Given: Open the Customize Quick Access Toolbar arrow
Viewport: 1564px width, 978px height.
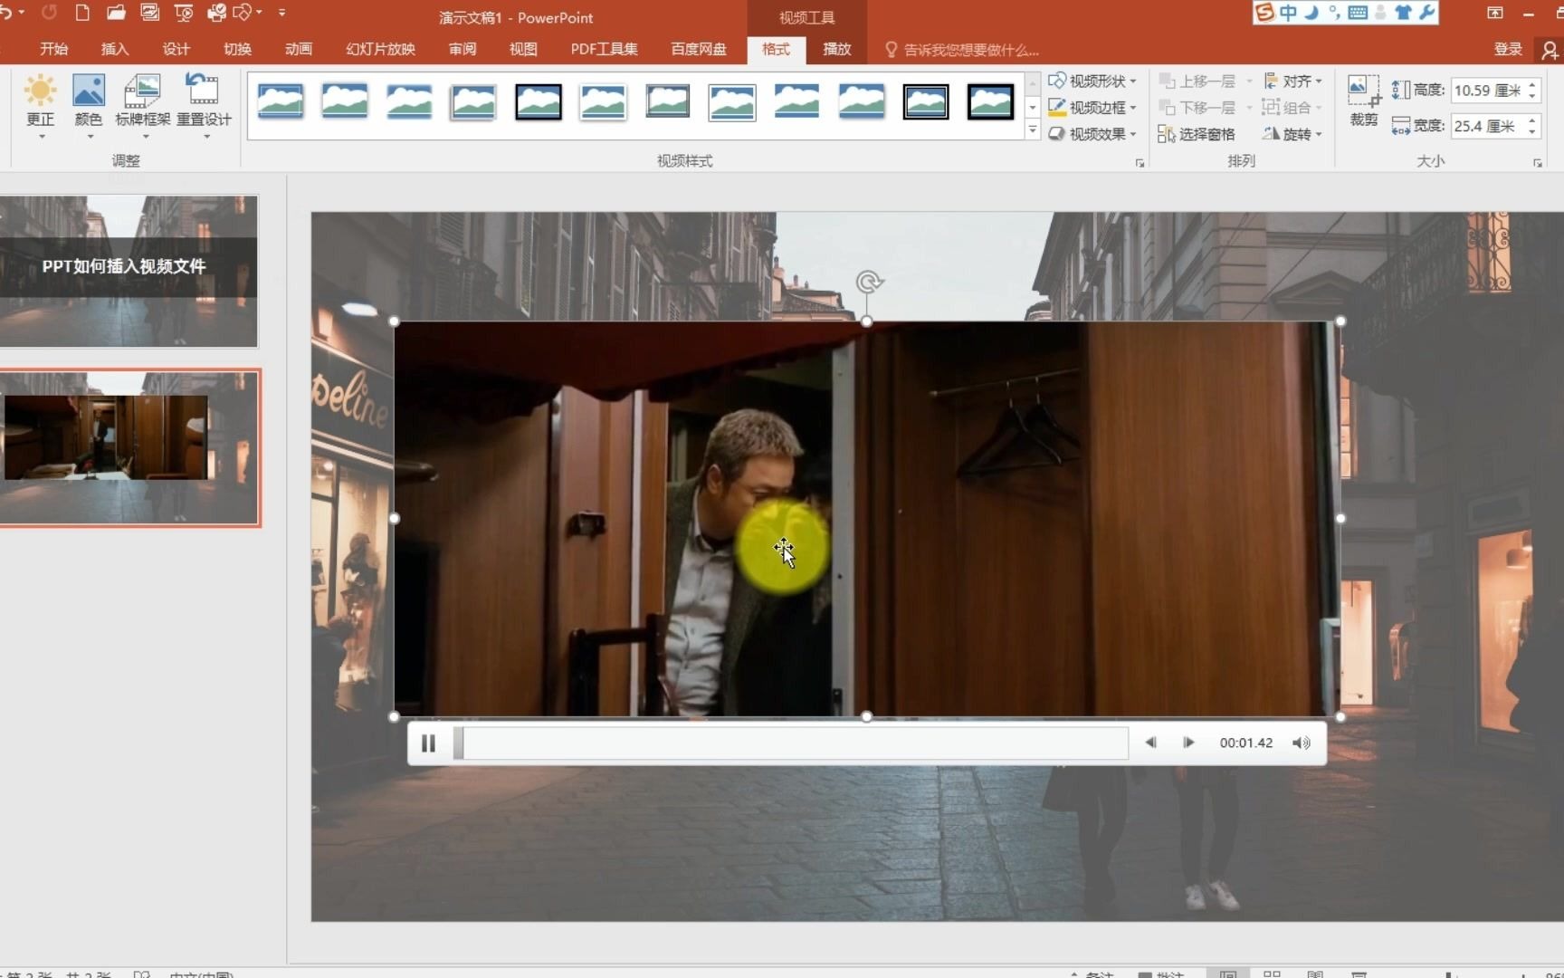Looking at the screenshot, I should (281, 13).
